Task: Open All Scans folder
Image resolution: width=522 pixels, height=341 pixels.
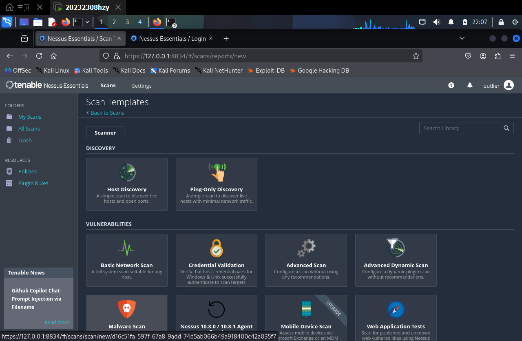Action: 29,128
